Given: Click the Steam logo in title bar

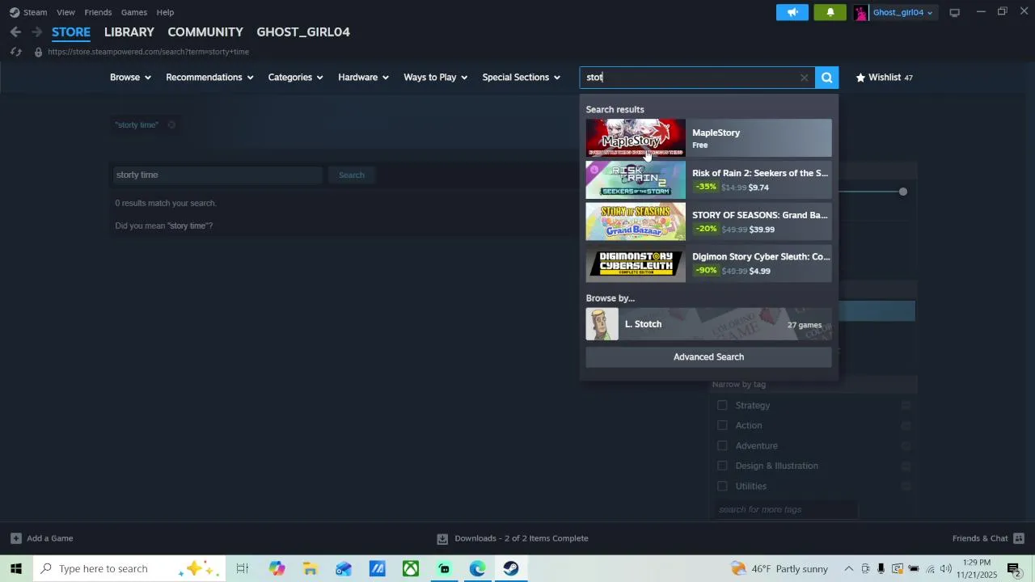Looking at the screenshot, I should pyautogui.click(x=15, y=12).
